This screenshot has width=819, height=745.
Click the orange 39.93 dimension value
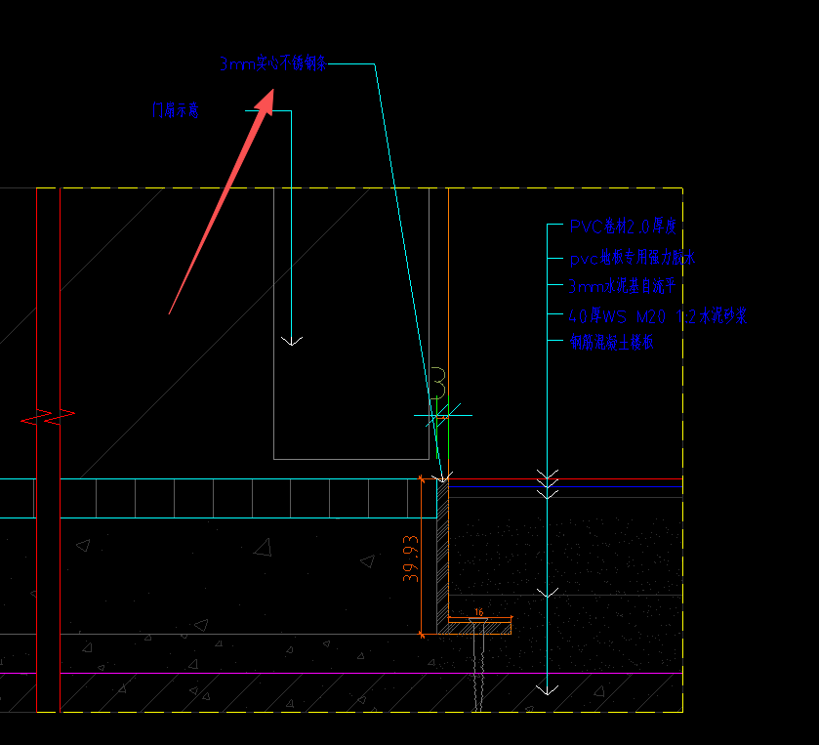[x=411, y=559]
